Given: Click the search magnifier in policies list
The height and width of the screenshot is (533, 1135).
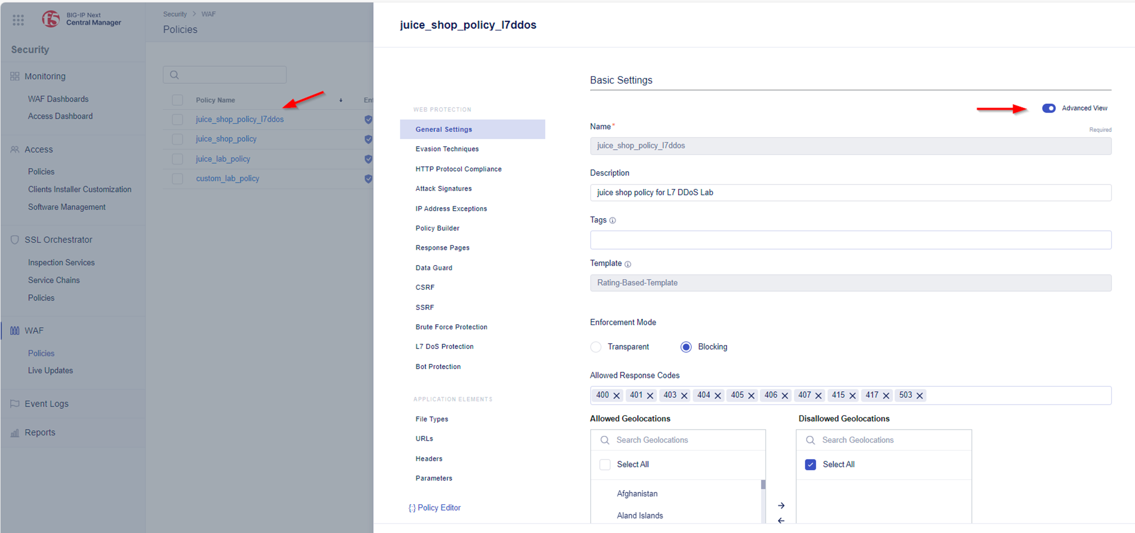Looking at the screenshot, I should pos(175,75).
